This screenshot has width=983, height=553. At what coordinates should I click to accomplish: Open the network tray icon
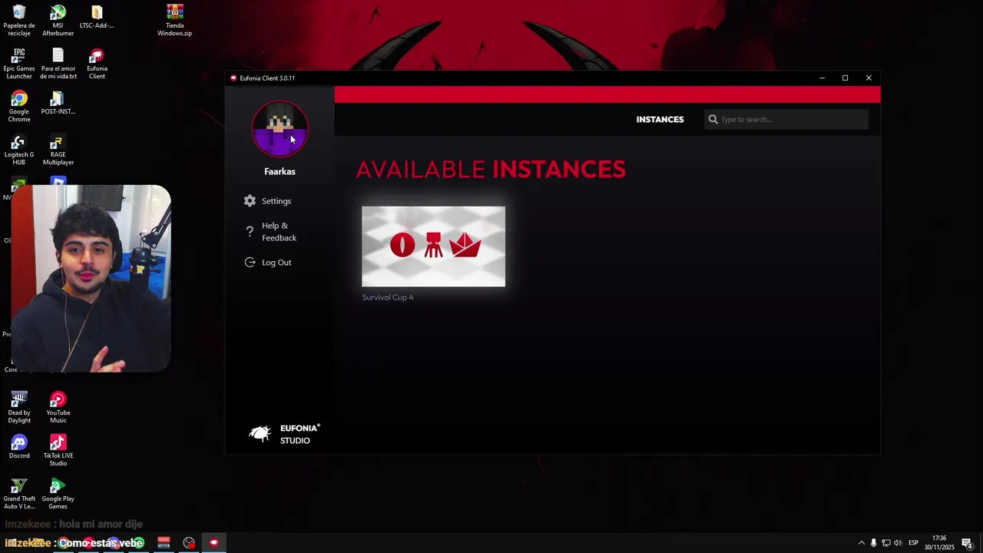(x=885, y=543)
